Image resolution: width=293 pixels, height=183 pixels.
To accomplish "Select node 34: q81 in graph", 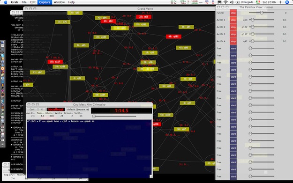I will 167,86.
